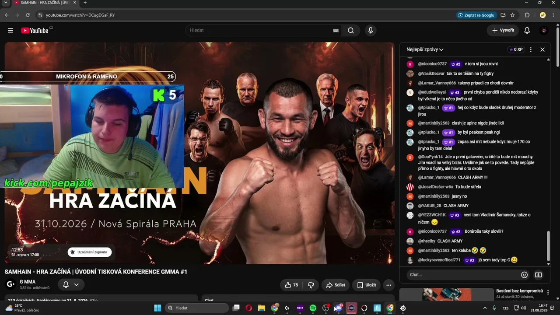
Task: Click the live chat scrollbar
Action: pos(549,246)
